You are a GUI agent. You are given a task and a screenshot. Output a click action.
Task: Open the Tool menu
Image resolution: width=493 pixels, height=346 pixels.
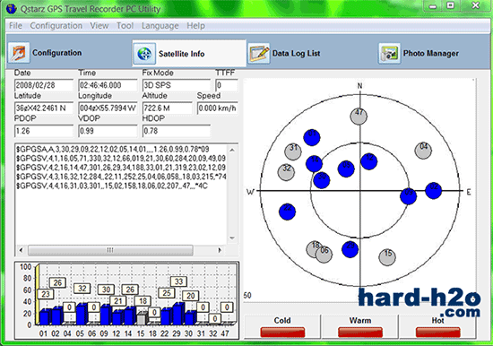point(125,25)
